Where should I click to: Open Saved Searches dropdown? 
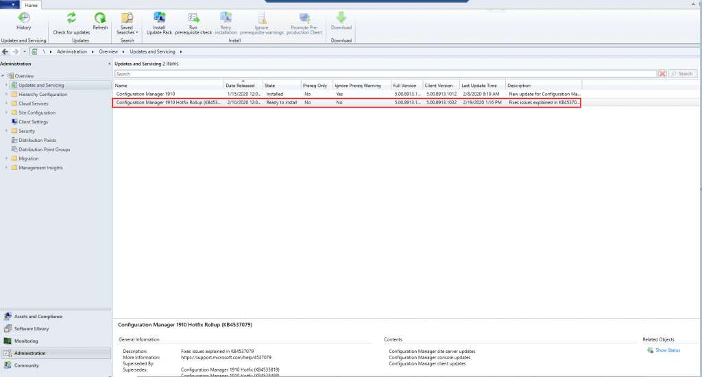coord(127,23)
